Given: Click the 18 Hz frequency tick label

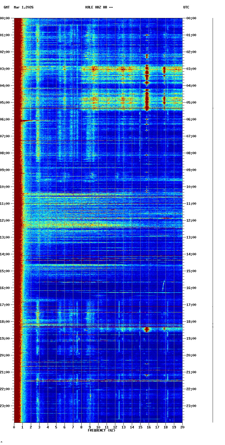Looking at the screenshot, I should click(166, 427).
